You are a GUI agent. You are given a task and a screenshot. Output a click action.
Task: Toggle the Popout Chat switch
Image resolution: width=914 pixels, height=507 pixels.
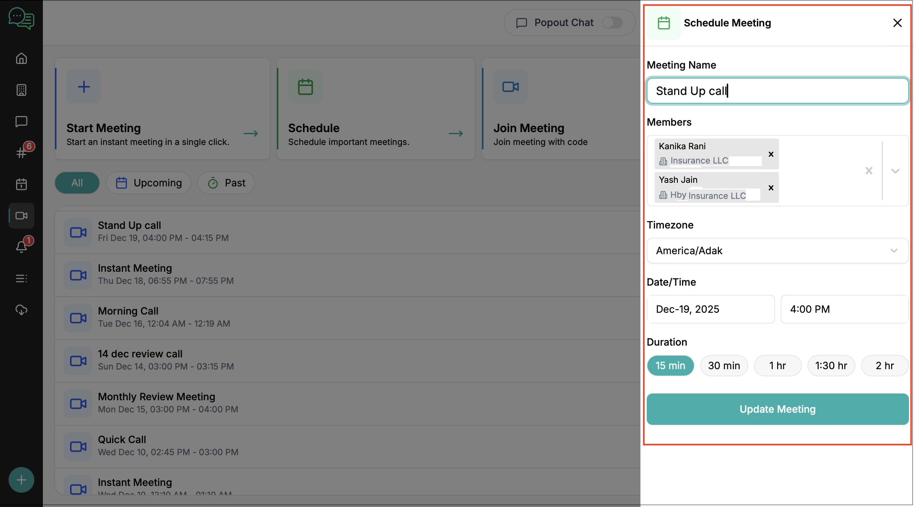pyautogui.click(x=612, y=23)
